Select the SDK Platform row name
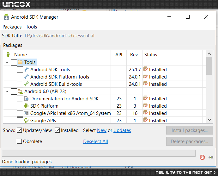218x176 pixels. click(x=44, y=106)
